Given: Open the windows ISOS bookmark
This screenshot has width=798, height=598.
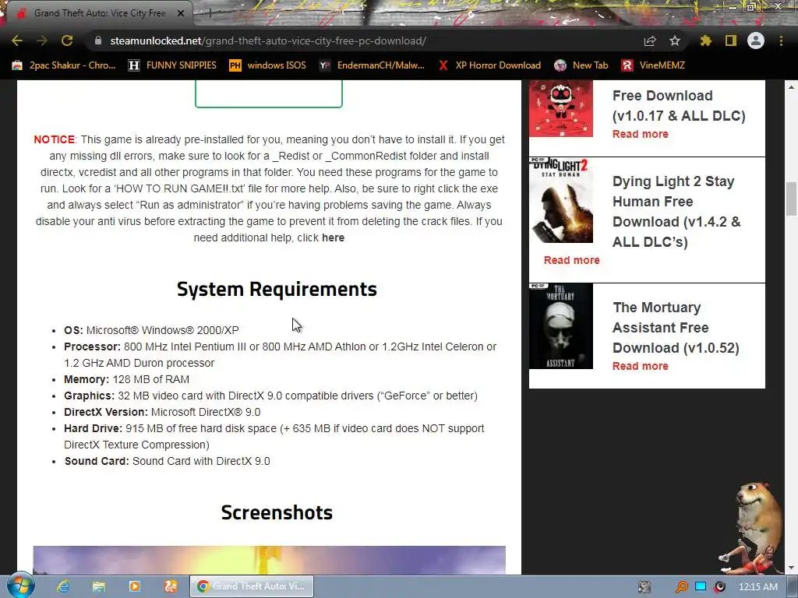Looking at the screenshot, I should [268, 65].
